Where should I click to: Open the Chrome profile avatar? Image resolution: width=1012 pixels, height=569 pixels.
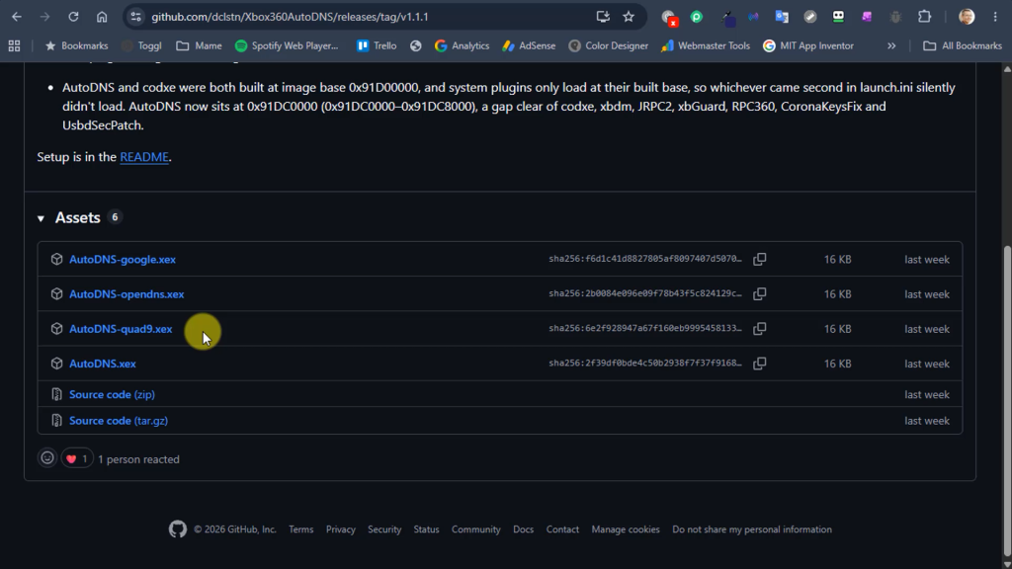point(967,17)
